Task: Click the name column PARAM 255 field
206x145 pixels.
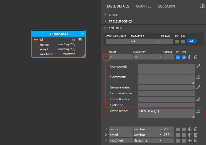Action: (169, 129)
